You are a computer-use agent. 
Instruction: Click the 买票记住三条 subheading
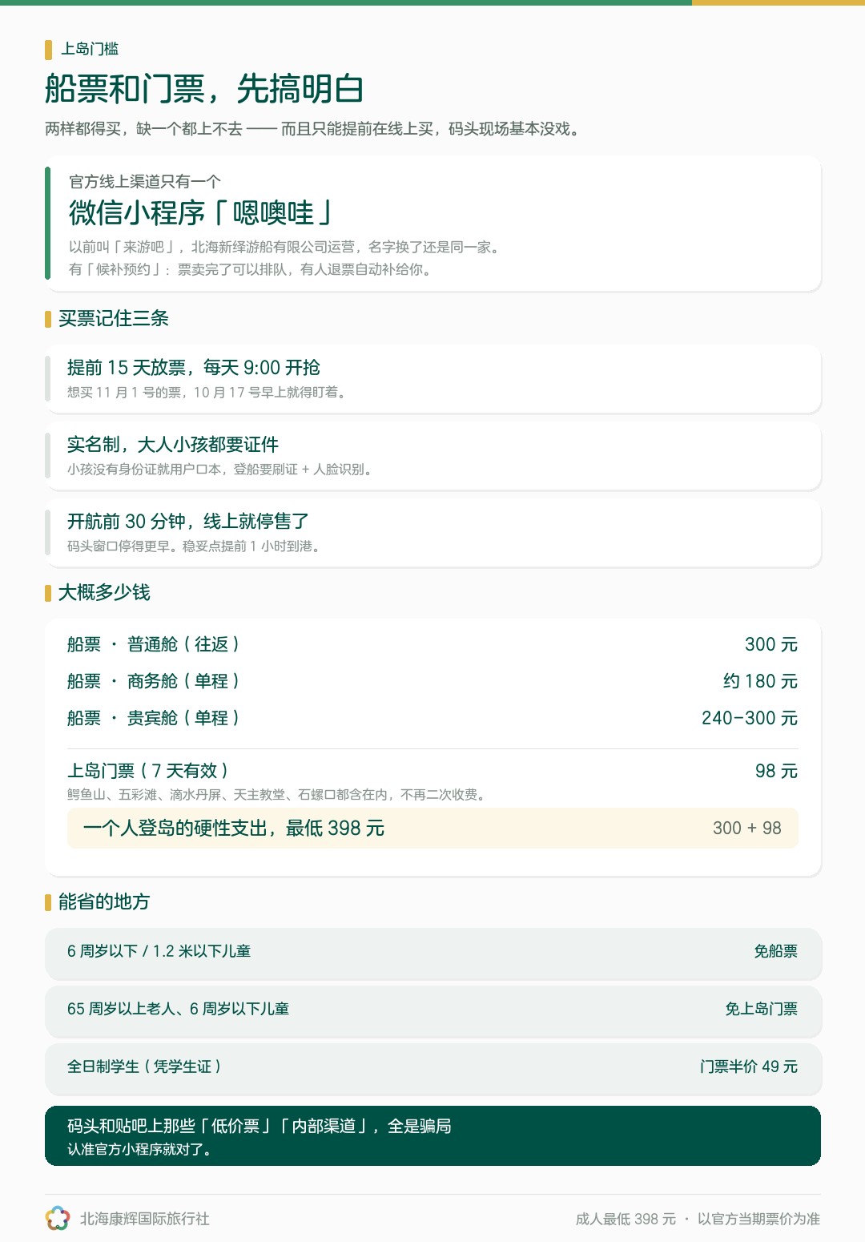point(114,318)
